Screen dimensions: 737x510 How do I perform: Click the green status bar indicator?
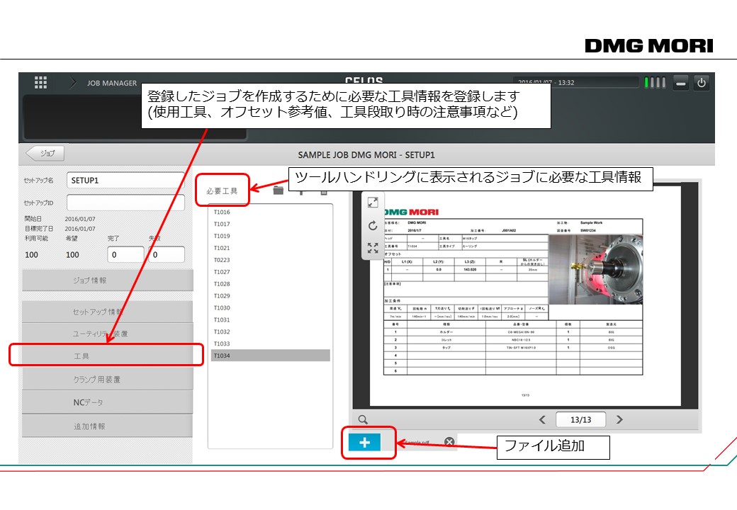coord(646,83)
